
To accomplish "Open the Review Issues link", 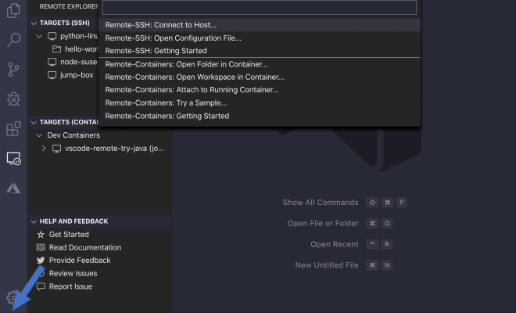I will [73, 273].
